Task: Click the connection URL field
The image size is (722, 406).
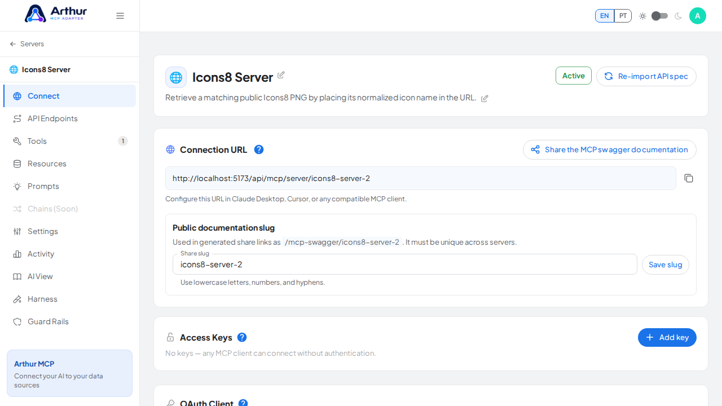Action: point(421,178)
